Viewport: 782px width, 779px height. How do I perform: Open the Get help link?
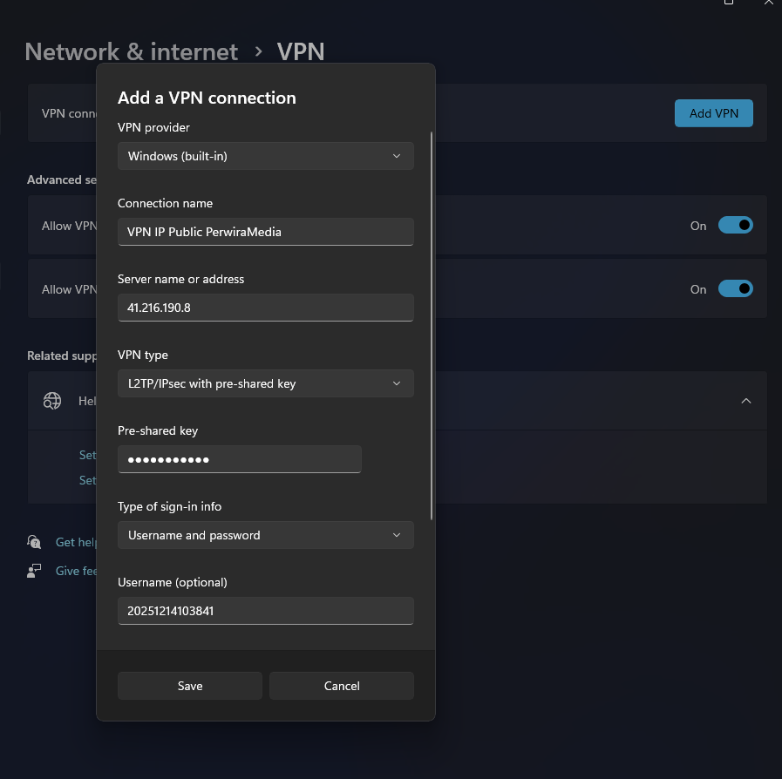[72, 541]
